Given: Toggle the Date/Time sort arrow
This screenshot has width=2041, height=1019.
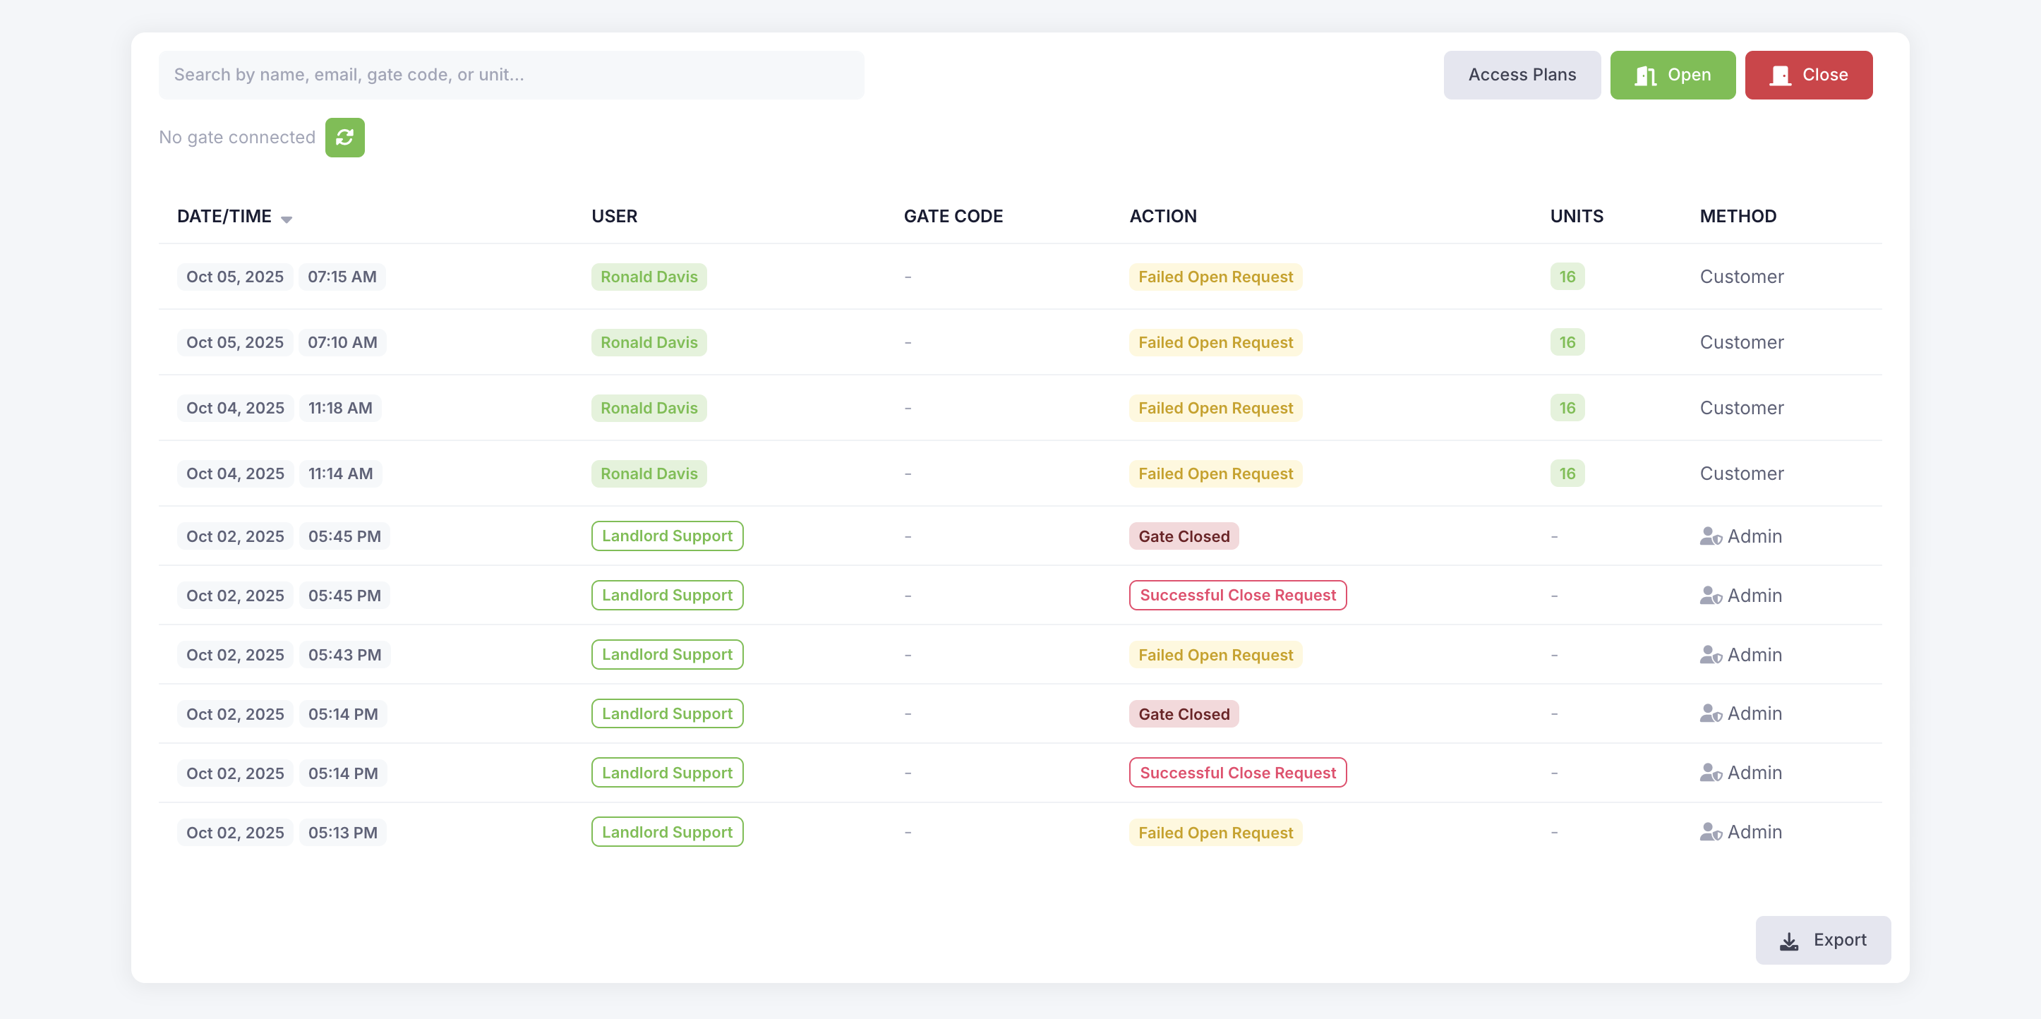Looking at the screenshot, I should [x=287, y=219].
